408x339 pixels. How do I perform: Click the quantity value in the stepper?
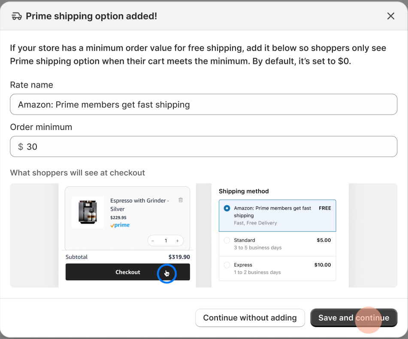(x=166, y=241)
